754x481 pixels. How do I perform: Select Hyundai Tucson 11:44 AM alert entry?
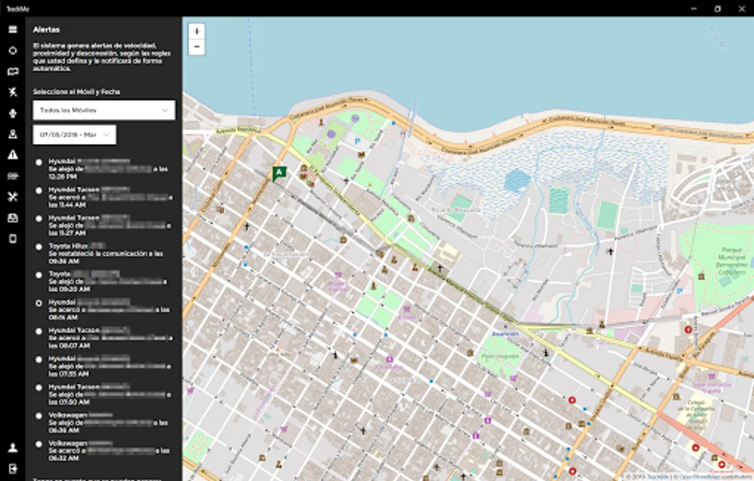click(39, 190)
